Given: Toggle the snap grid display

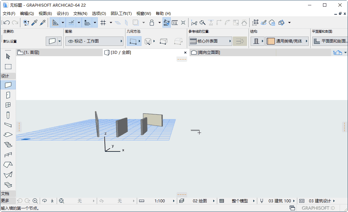Looking at the screenshot, I should click(x=104, y=22).
